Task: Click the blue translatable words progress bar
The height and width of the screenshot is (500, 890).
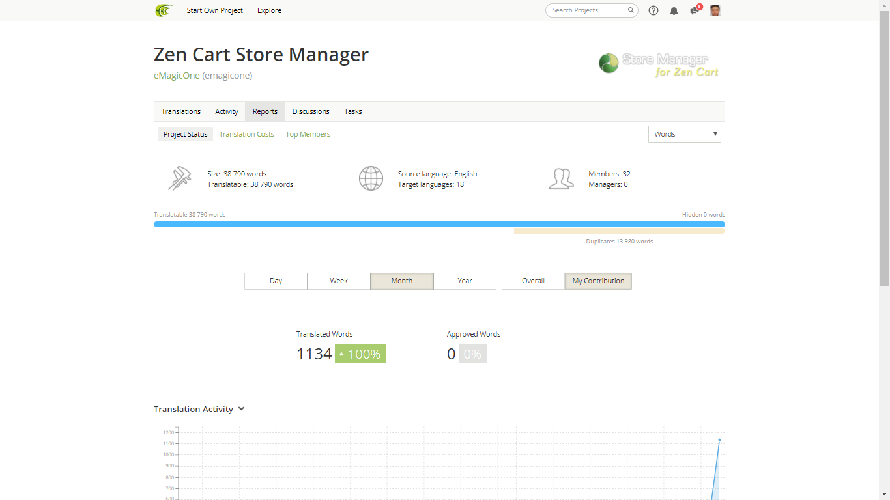Action: pos(439,224)
